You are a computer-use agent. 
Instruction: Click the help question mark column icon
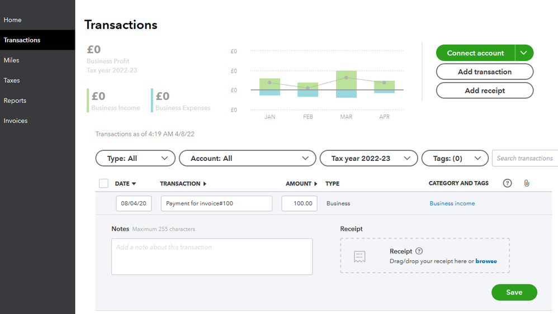pyautogui.click(x=507, y=183)
